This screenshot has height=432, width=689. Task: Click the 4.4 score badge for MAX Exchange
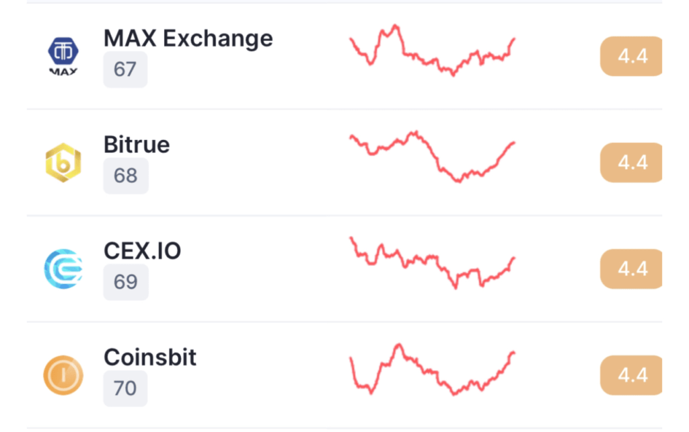pos(631,57)
